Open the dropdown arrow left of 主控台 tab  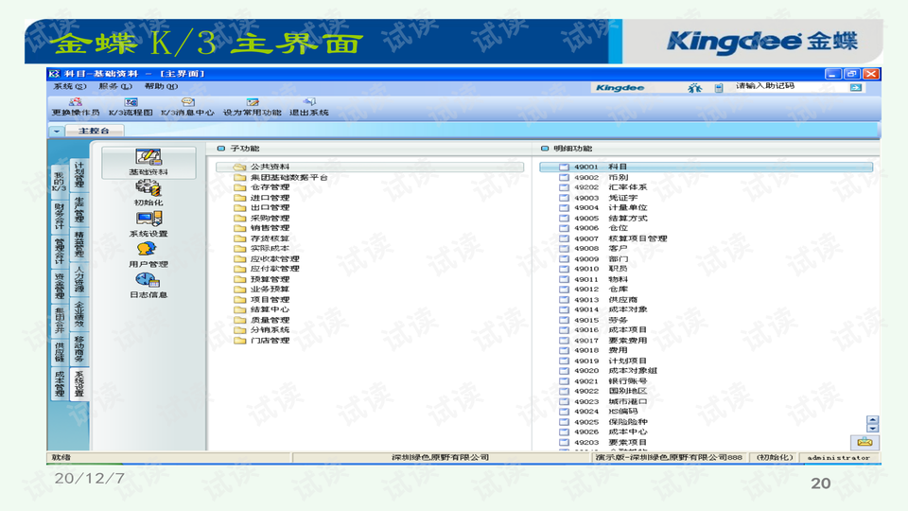point(57,131)
